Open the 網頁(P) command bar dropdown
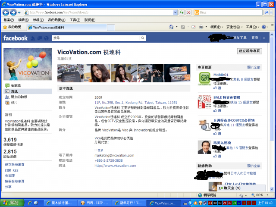 [216, 27]
